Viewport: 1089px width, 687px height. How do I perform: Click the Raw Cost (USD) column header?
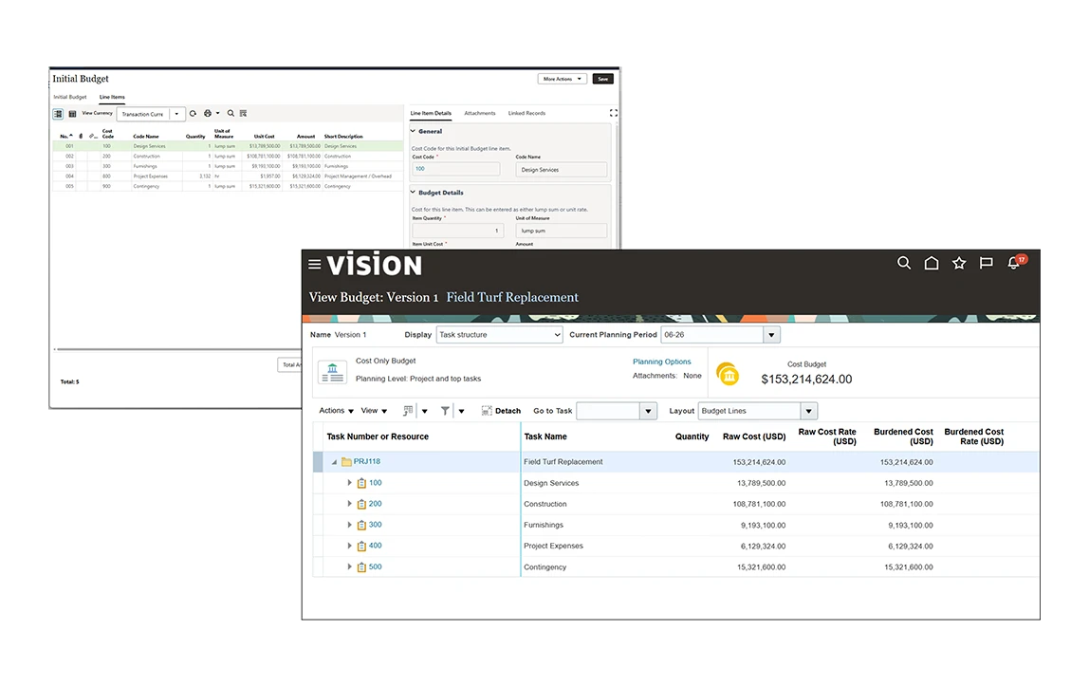tap(753, 436)
